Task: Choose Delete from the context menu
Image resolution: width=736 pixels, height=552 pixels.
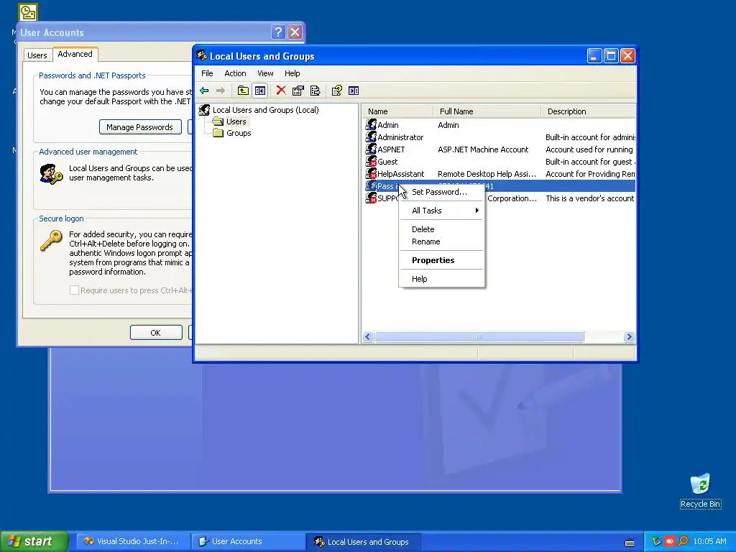Action: 423,229
